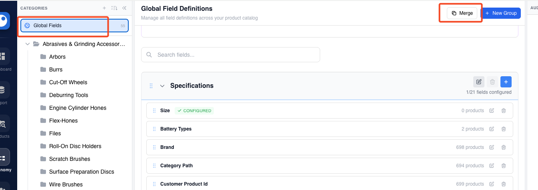Image resolution: width=538 pixels, height=190 pixels.
Task: Click the sort categories icon
Action: [114, 8]
